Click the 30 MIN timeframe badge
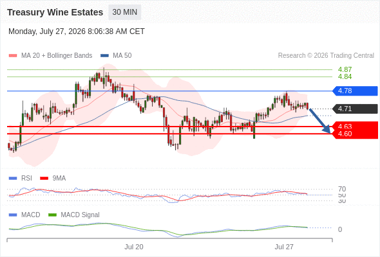The width and height of the screenshot is (380, 257). pyautogui.click(x=125, y=12)
